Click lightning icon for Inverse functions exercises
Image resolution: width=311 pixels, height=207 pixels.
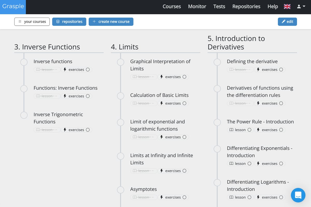[x=65, y=70]
